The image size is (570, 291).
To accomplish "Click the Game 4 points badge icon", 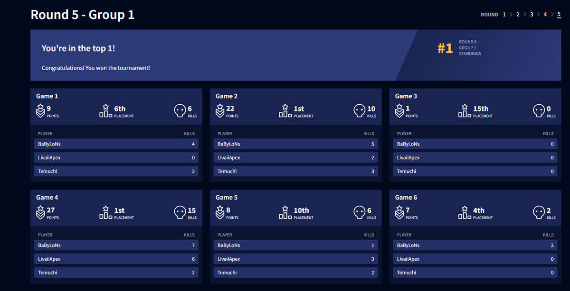I will coord(40,213).
